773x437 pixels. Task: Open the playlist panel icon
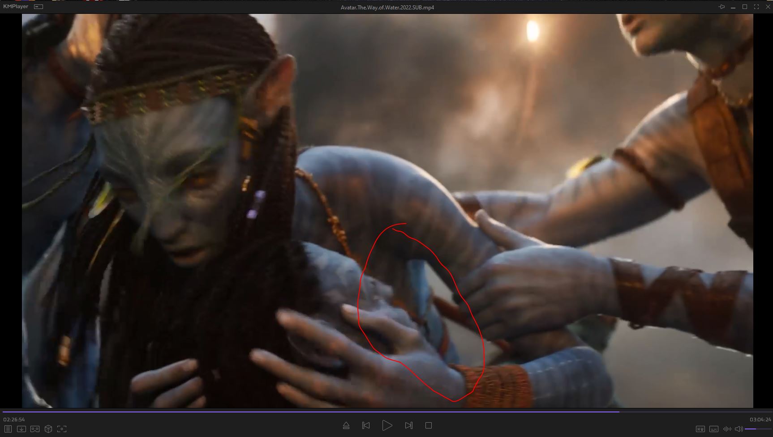(8, 429)
